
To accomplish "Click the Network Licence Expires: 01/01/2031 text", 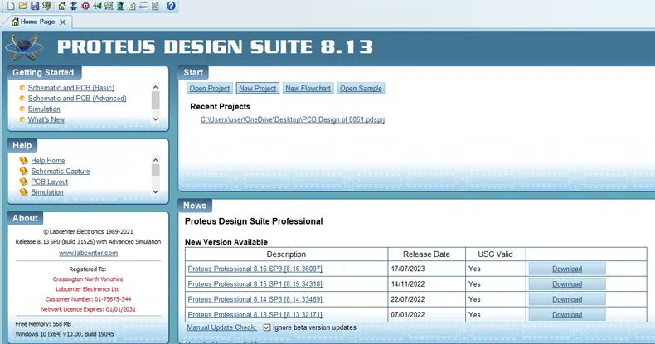I will [x=88, y=309].
